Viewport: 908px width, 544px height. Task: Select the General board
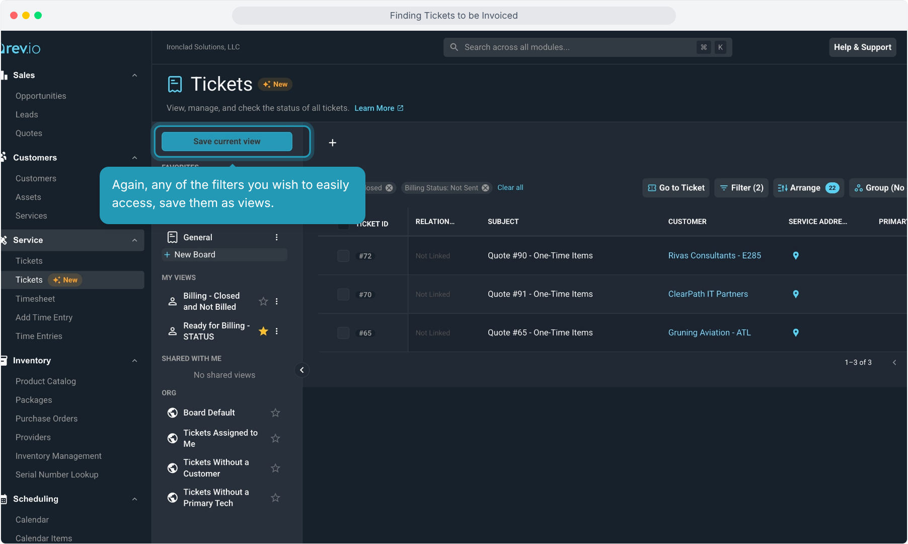pos(198,237)
